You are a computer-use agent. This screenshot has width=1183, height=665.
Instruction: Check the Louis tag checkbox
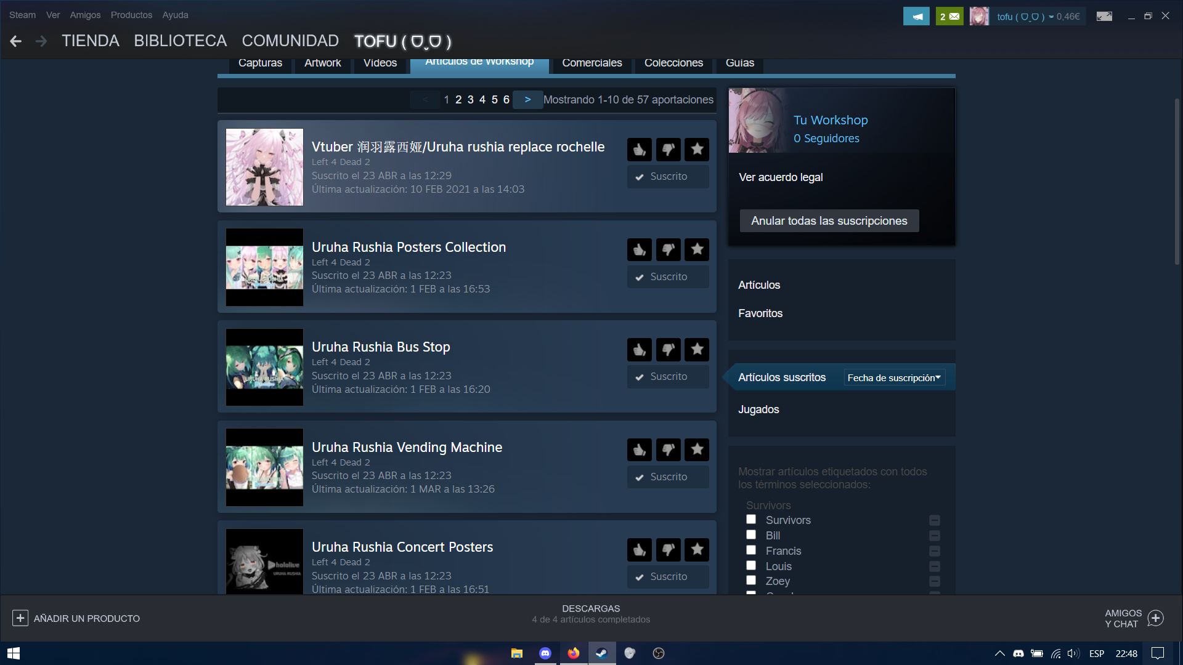pyautogui.click(x=751, y=565)
